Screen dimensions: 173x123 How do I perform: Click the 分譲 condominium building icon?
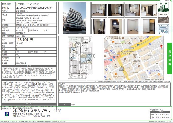coord(163,7)
